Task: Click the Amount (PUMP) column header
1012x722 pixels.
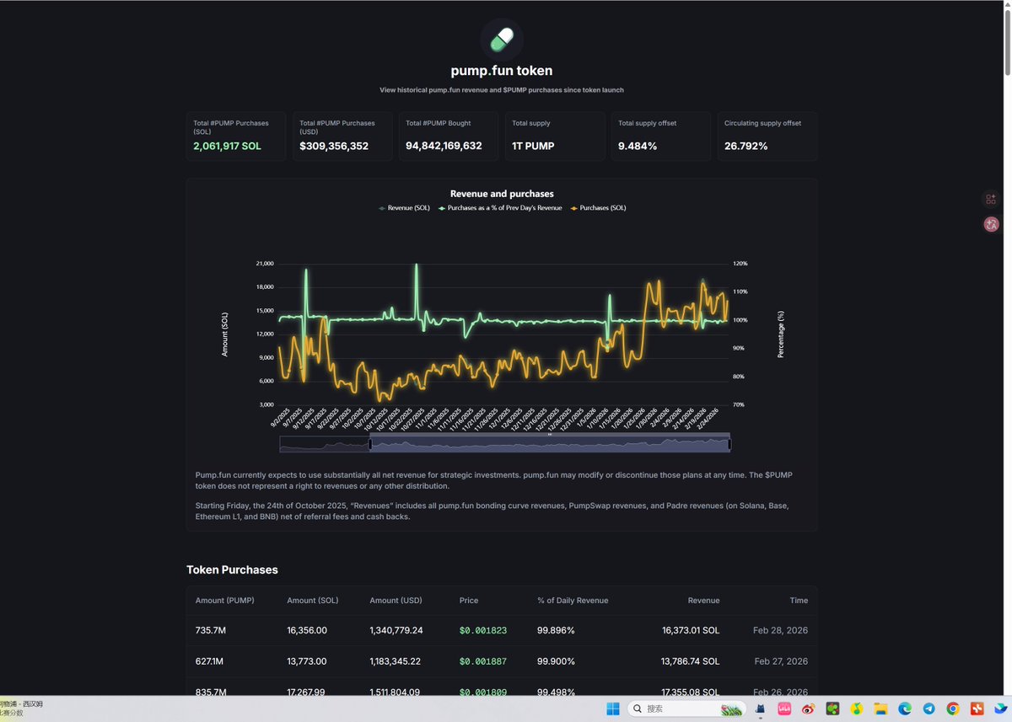Action: pos(225,600)
